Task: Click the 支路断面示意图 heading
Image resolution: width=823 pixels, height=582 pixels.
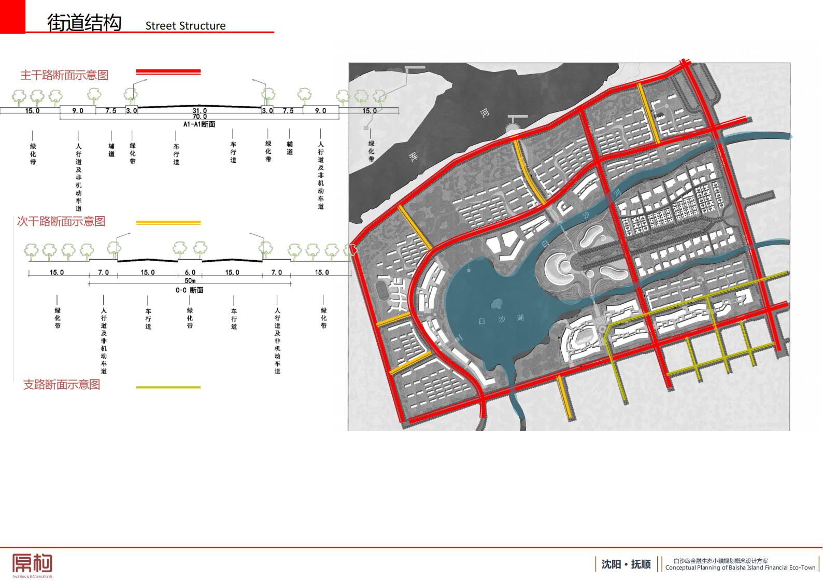Action: coord(62,385)
